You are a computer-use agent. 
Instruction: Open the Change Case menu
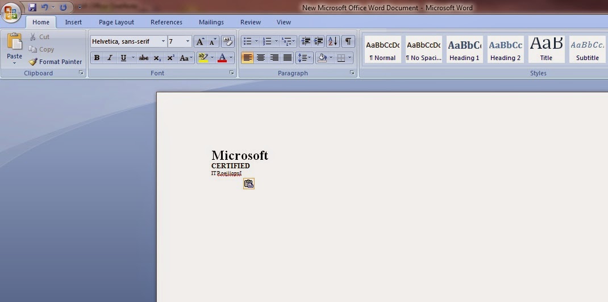click(x=186, y=58)
